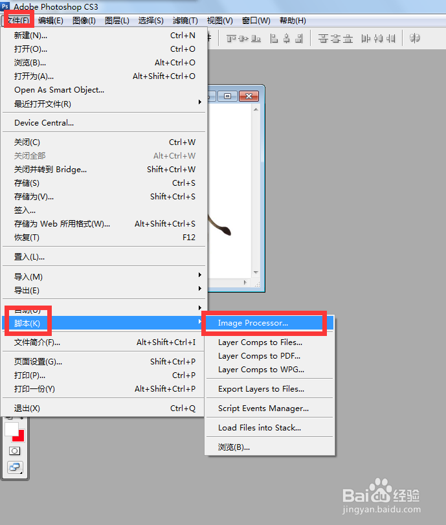This screenshot has width=446, height=525.
Task: Click the align top edges icon
Action: point(231,39)
